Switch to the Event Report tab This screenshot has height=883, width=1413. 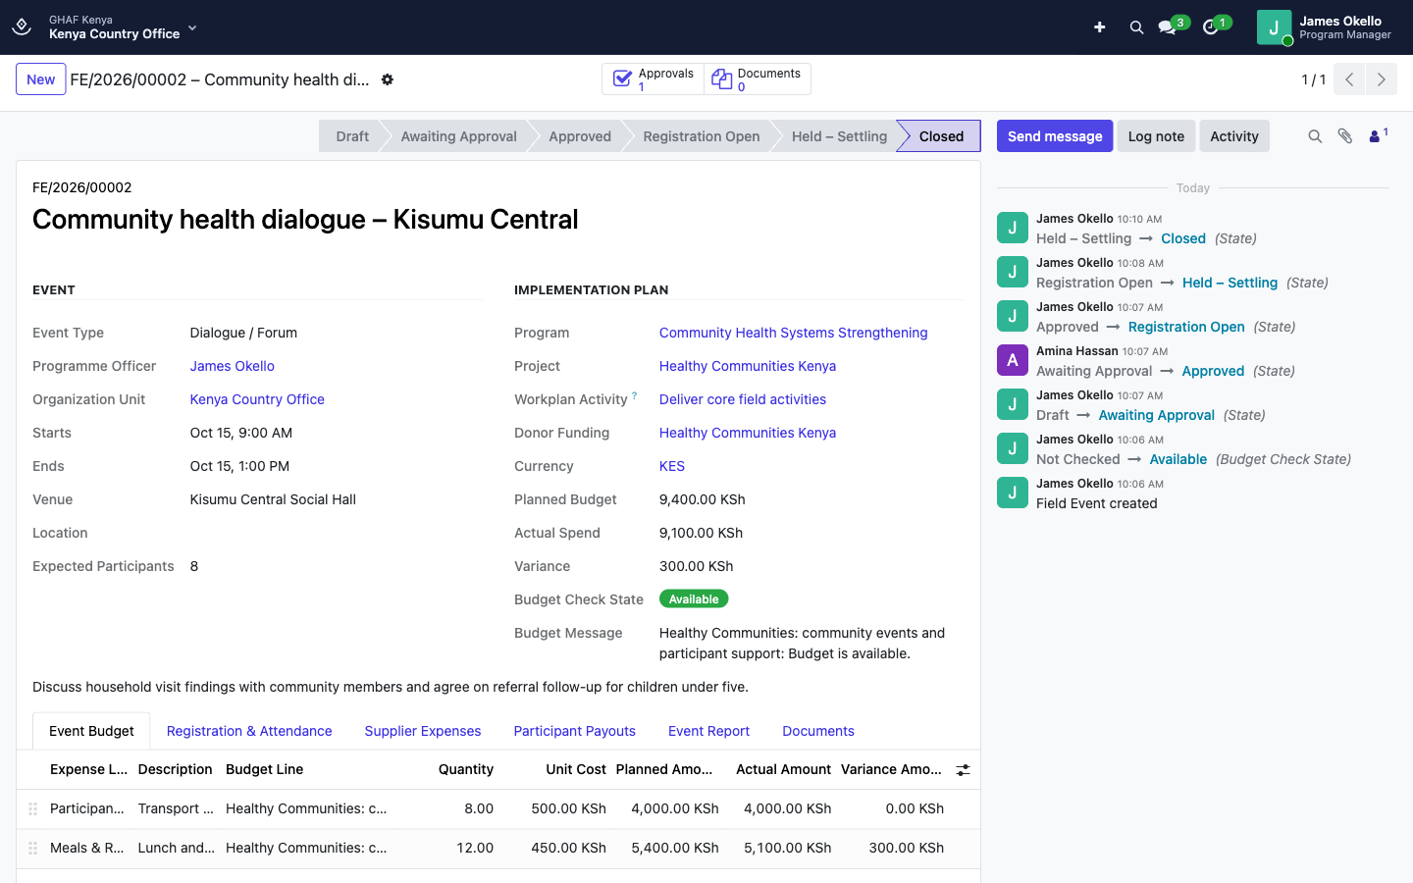(x=708, y=731)
